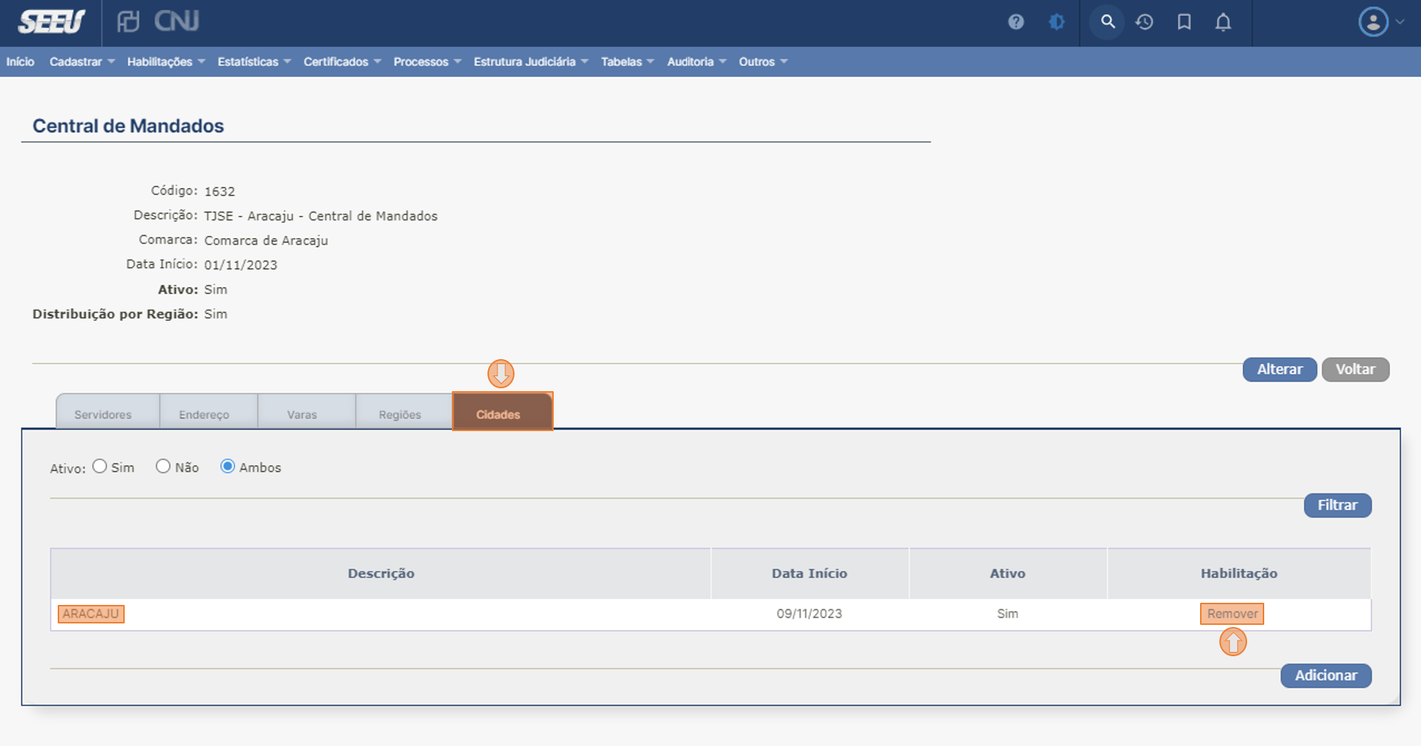Open the Certificados dropdown menu
Image resolution: width=1421 pixels, height=746 pixels.
tap(342, 62)
